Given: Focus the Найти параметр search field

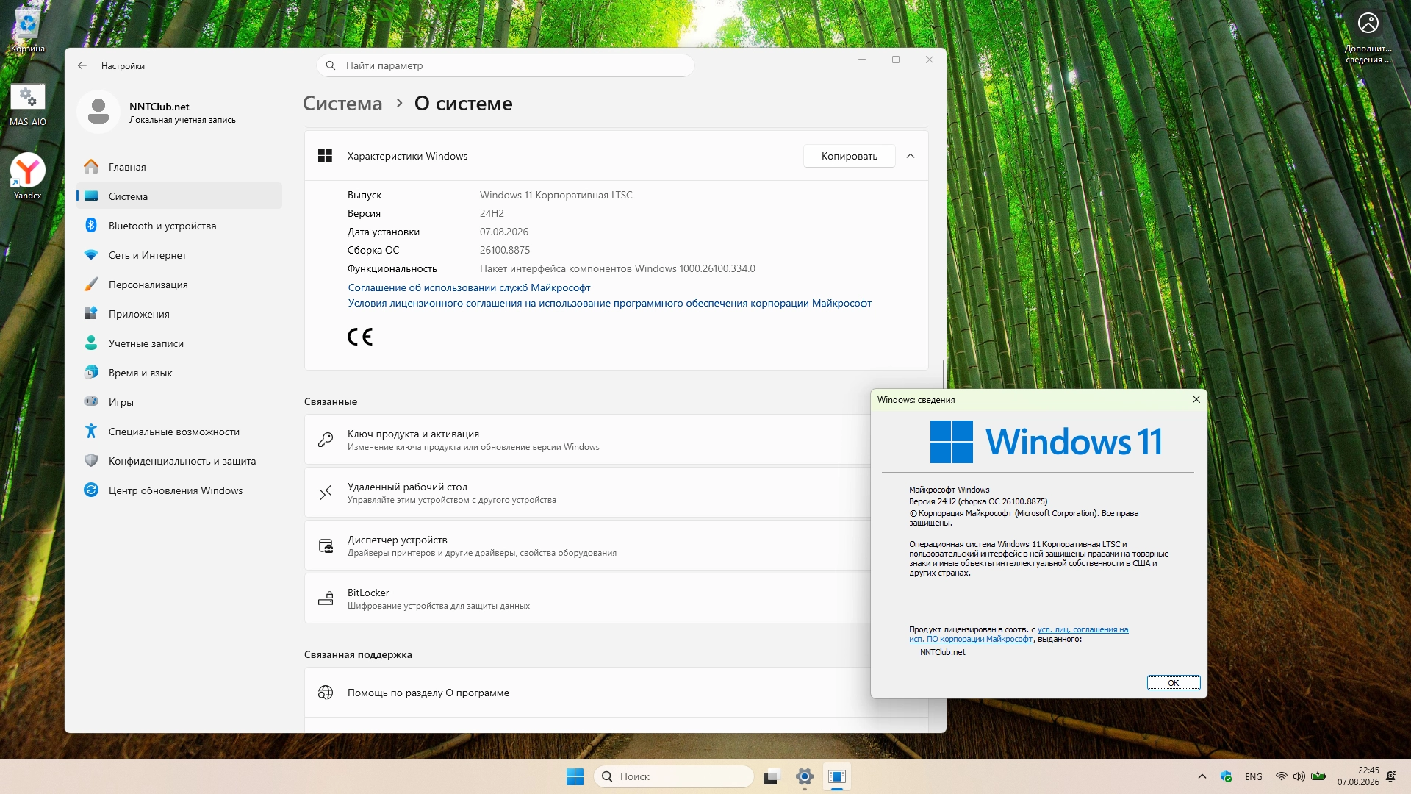Looking at the screenshot, I should 506,65.
